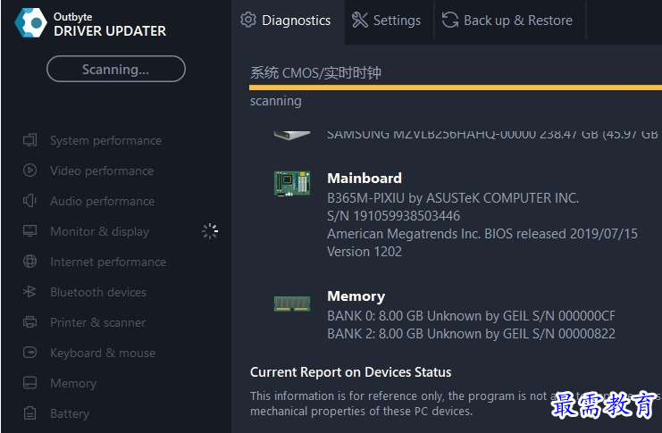Open the Memory sidebar category
Screen dimensions: 662x433
click(73, 383)
